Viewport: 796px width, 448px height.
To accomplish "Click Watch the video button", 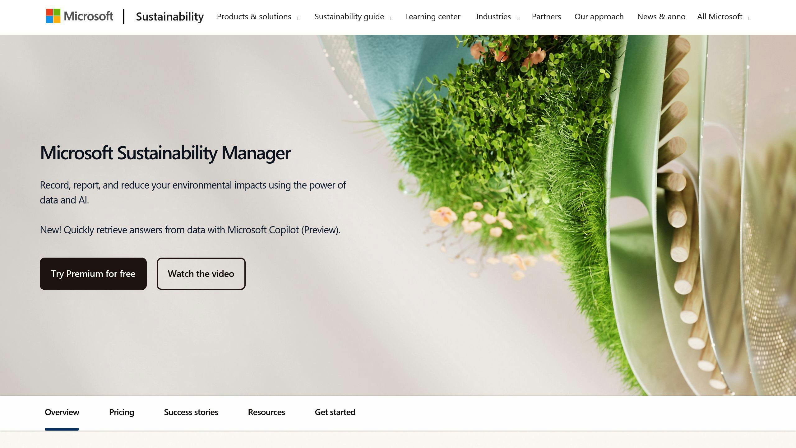I will [x=201, y=274].
